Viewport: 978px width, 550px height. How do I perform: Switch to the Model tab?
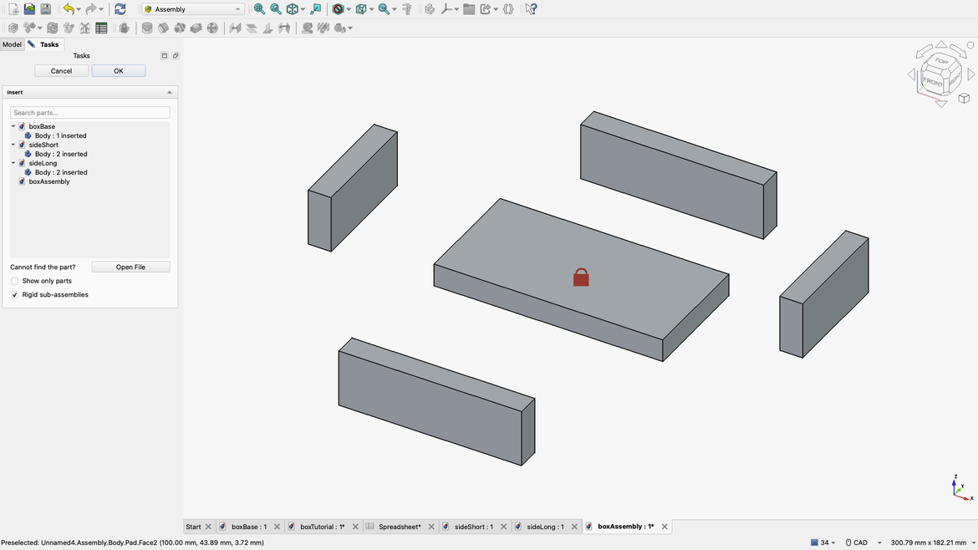tap(12, 44)
